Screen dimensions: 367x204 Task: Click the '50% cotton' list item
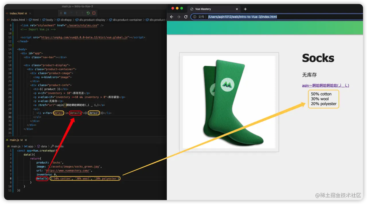point(321,94)
